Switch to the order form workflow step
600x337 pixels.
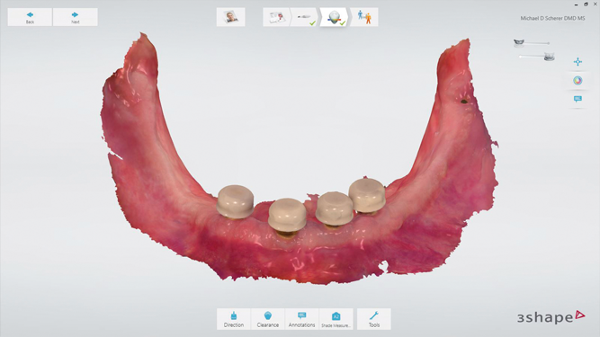click(x=276, y=17)
